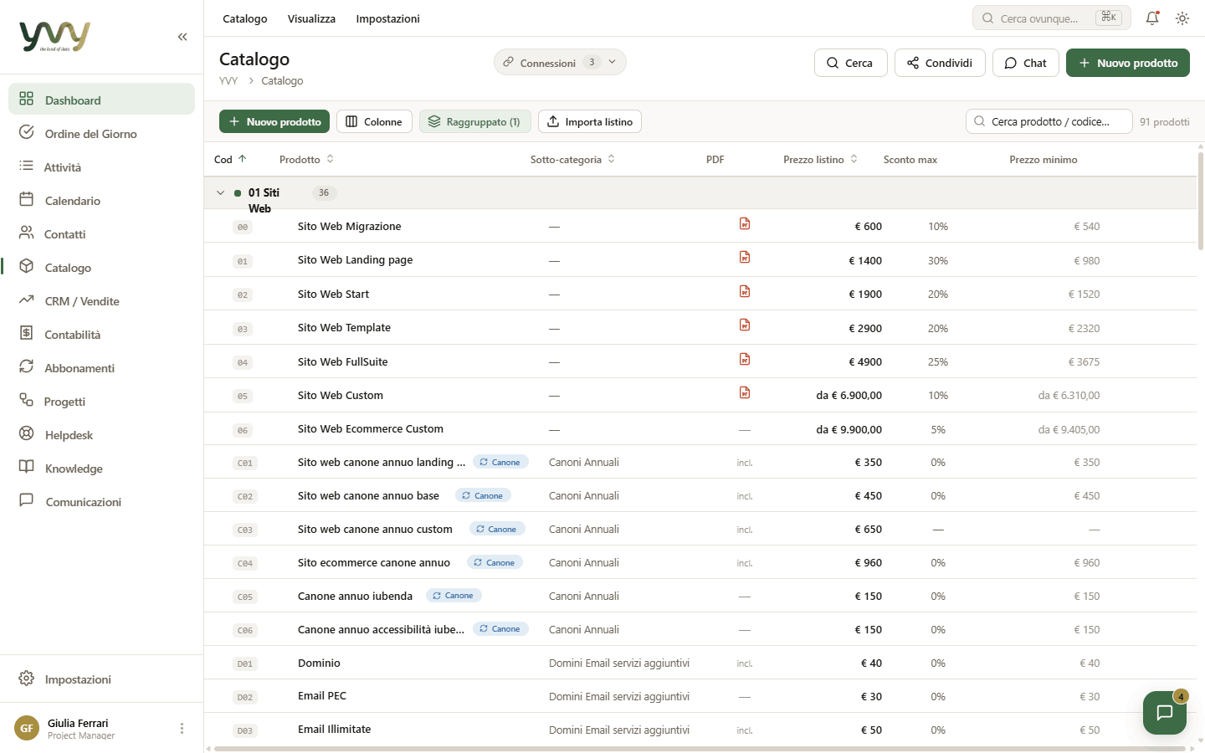Collapse the 01 Siti Web group chevron
The height and width of the screenshot is (753, 1205).
pyautogui.click(x=221, y=192)
